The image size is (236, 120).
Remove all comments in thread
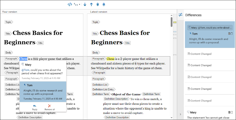50,107
